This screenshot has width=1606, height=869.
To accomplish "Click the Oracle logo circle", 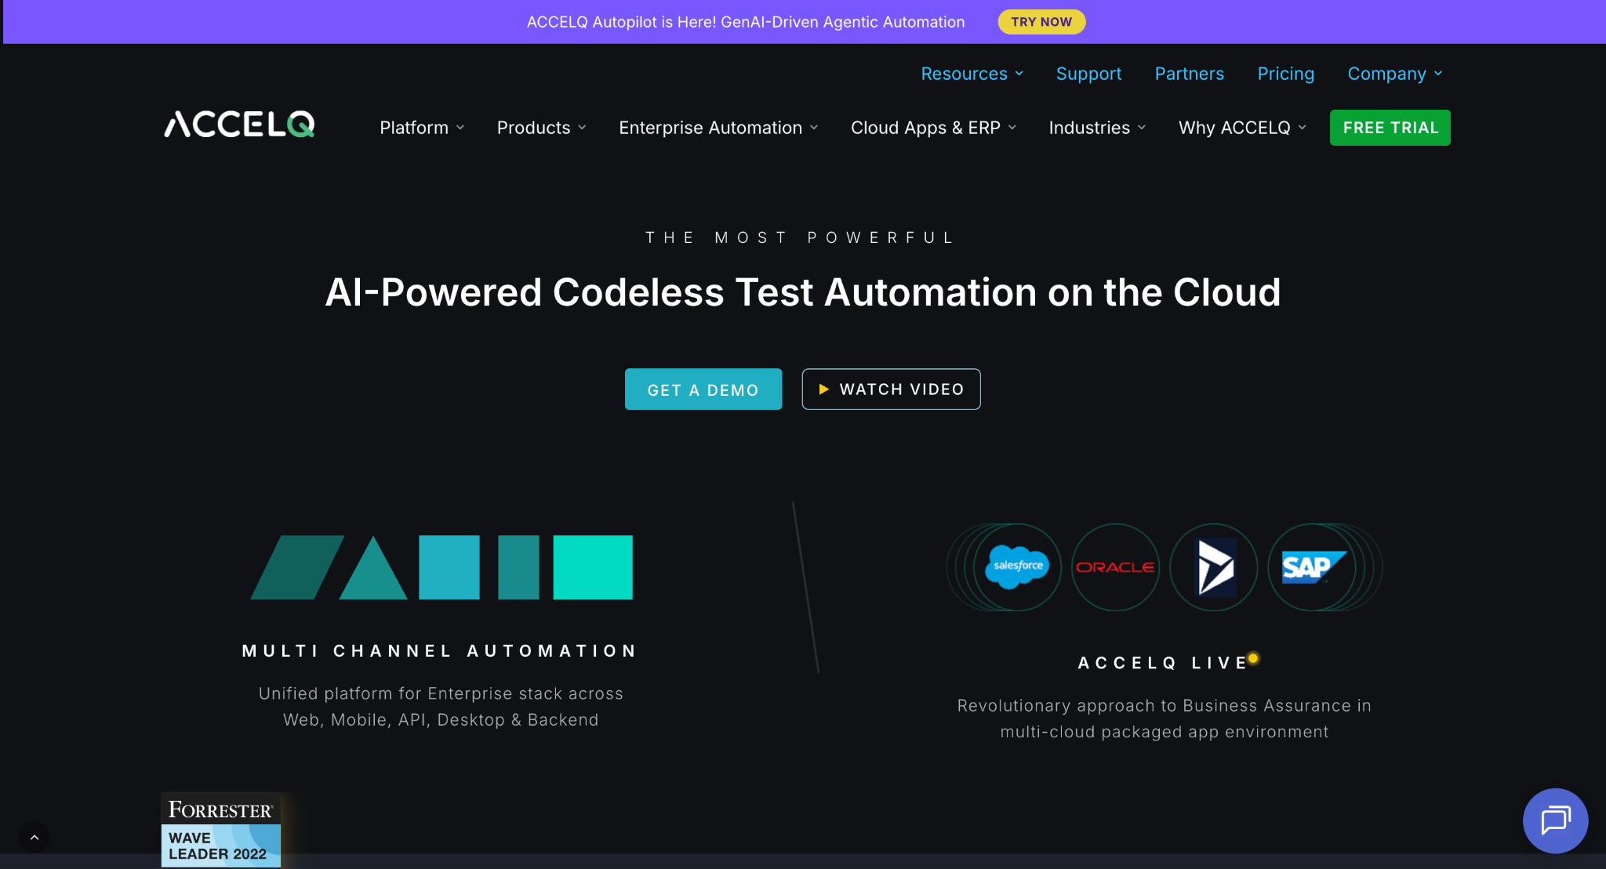I will click(1115, 567).
